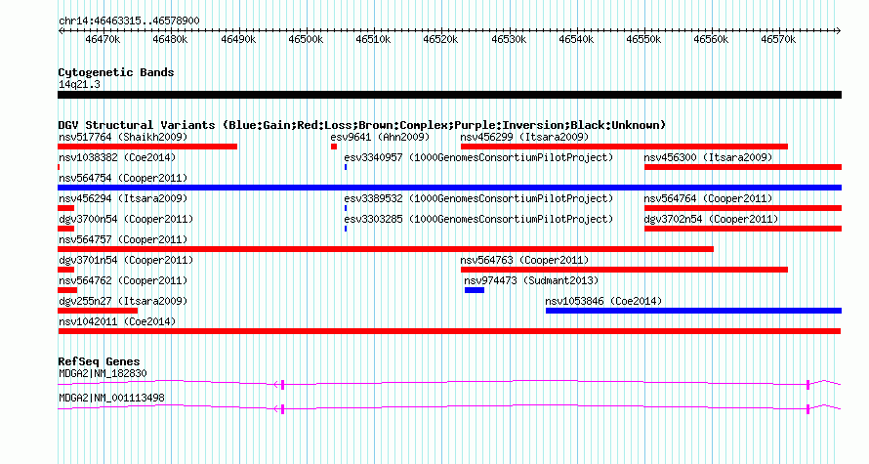This screenshot has width=869, height=464.
Task: Click the chr14:46463315..46578900 coordinate text
Action: [129, 21]
